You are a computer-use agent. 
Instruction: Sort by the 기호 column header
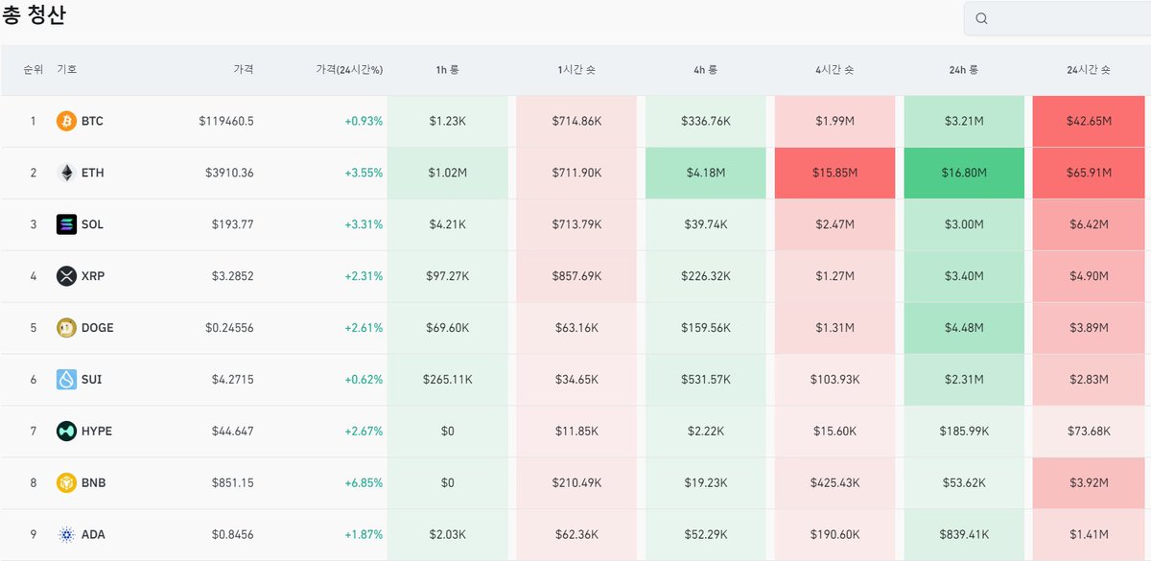[67, 70]
